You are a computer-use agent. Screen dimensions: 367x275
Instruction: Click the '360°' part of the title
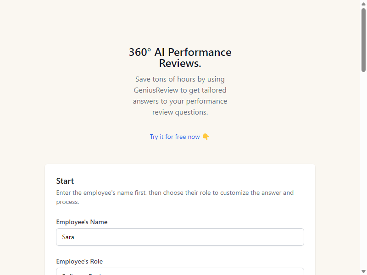(x=140, y=52)
